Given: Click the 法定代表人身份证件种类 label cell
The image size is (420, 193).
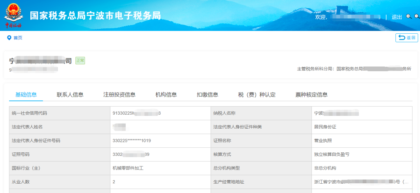Looking at the screenshot, I should tap(261, 127).
